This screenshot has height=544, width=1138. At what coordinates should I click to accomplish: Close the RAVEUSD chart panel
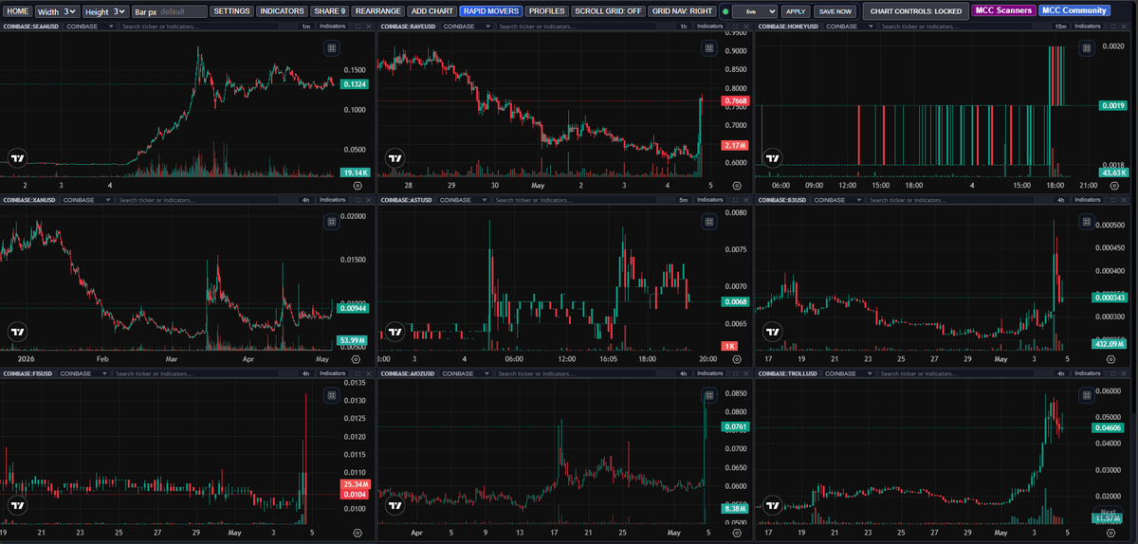pyautogui.click(x=746, y=27)
